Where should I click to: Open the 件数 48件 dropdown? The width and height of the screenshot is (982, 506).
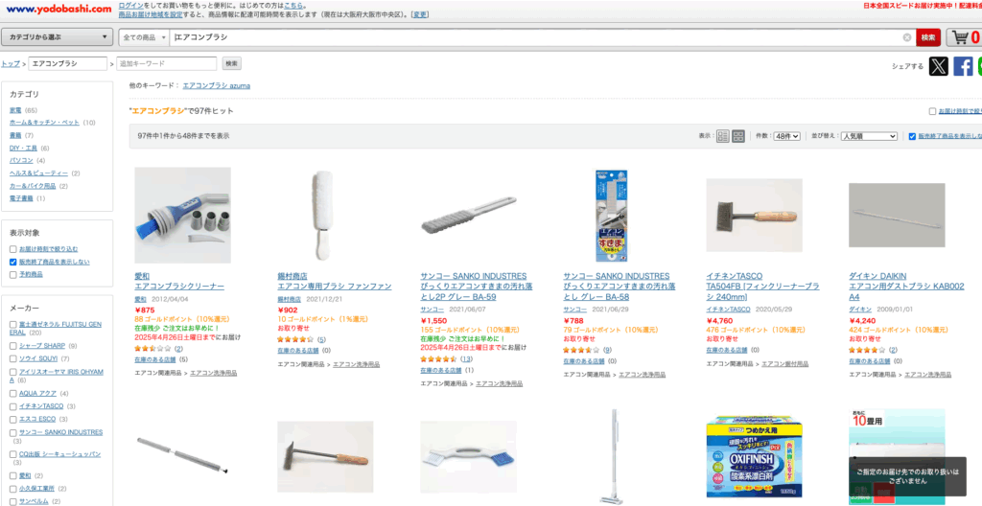[x=786, y=136]
